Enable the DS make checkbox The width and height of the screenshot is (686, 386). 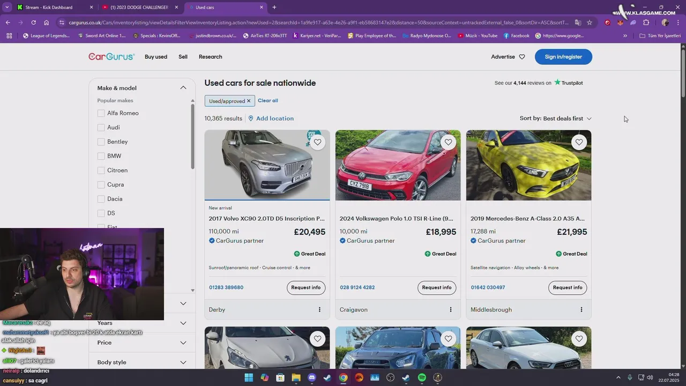[101, 213]
